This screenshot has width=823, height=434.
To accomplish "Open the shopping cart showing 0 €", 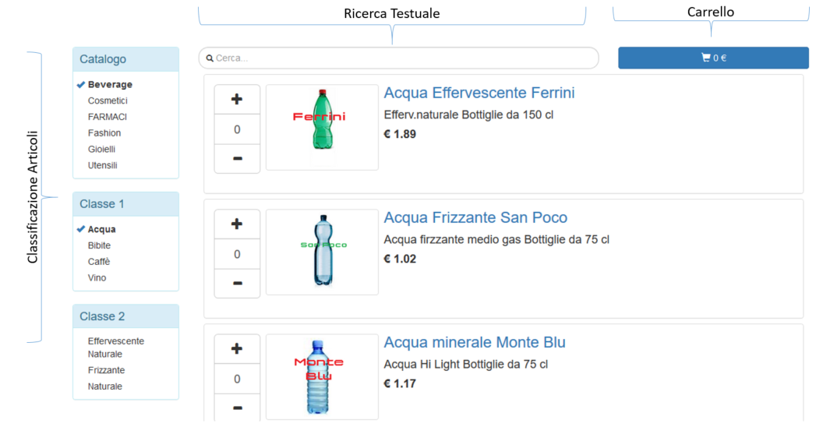I will [713, 58].
